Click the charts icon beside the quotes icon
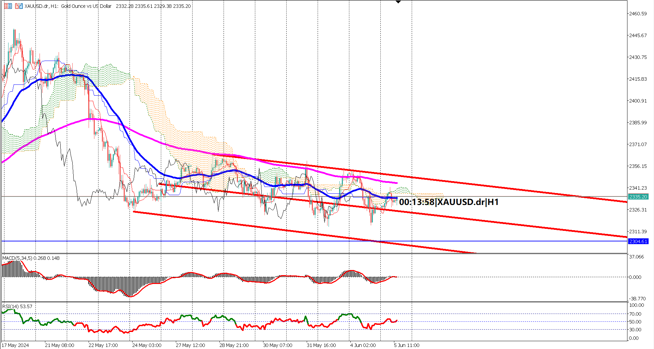The width and height of the screenshot is (654, 349). click(19, 5)
